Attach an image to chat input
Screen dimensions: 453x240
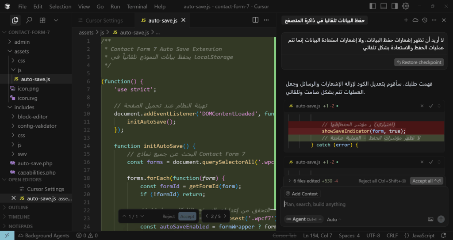click(430, 219)
